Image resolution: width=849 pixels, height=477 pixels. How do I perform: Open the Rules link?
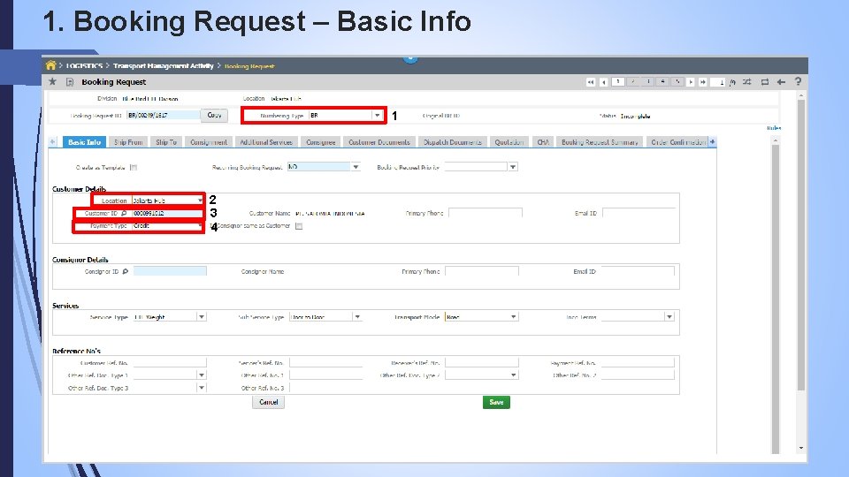pyautogui.click(x=773, y=128)
